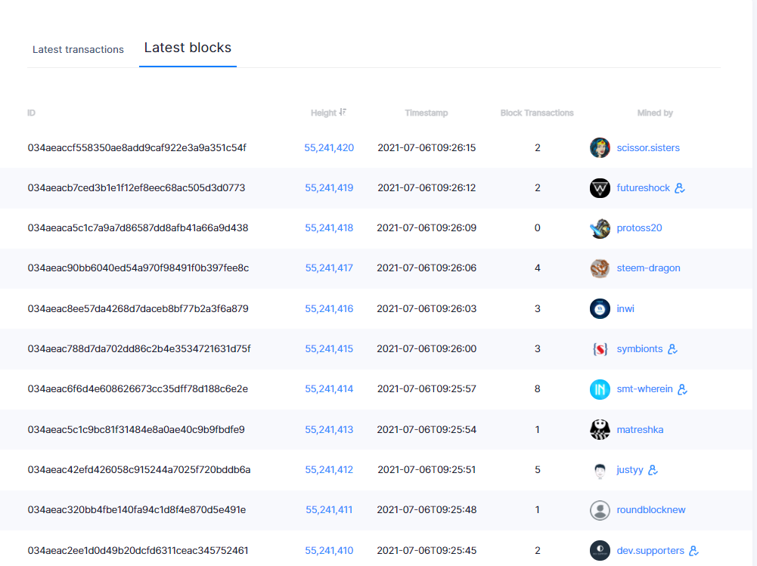Click the steem-dragon avatar icon
Screen dimensions: 757x566
point(600,268)
